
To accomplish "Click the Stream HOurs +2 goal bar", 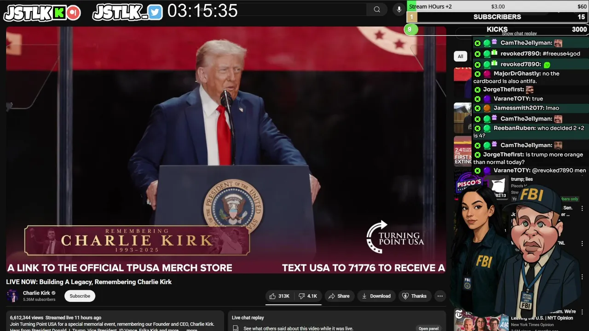I will pos(497,6).
